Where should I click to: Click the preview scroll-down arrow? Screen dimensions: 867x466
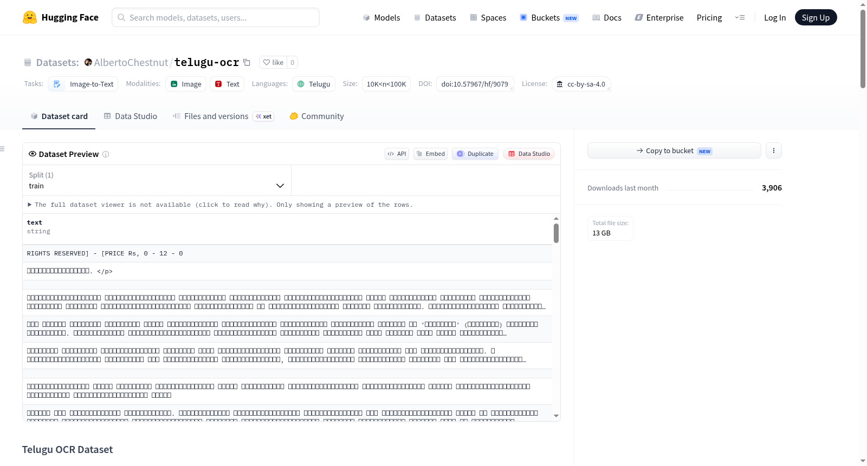pyautogui.click(x=556, y=416)
